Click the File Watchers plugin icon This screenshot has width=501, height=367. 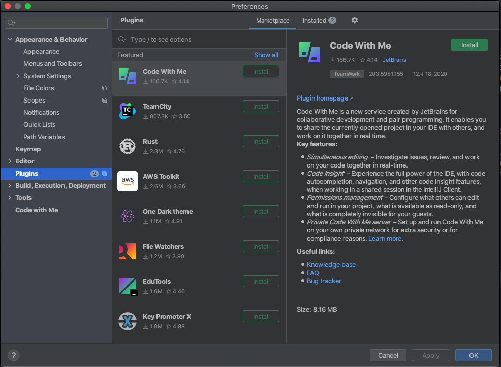click(x=128, y=251)
